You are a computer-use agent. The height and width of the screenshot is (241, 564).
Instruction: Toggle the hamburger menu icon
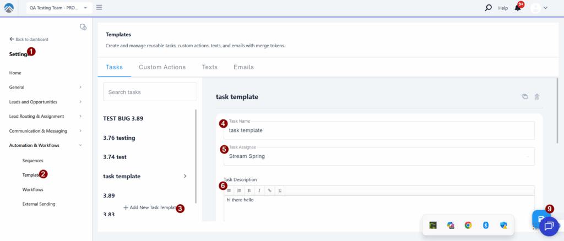point(99,7)
